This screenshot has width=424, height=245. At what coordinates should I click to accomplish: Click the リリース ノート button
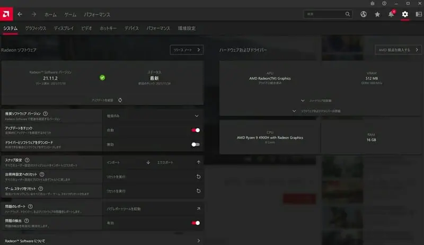point(187,50)
